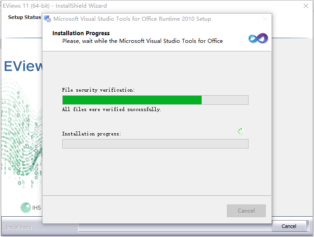The image size is (314, 237).
Task: Click the empty installation progress bar
Action: tap(155, 144)
